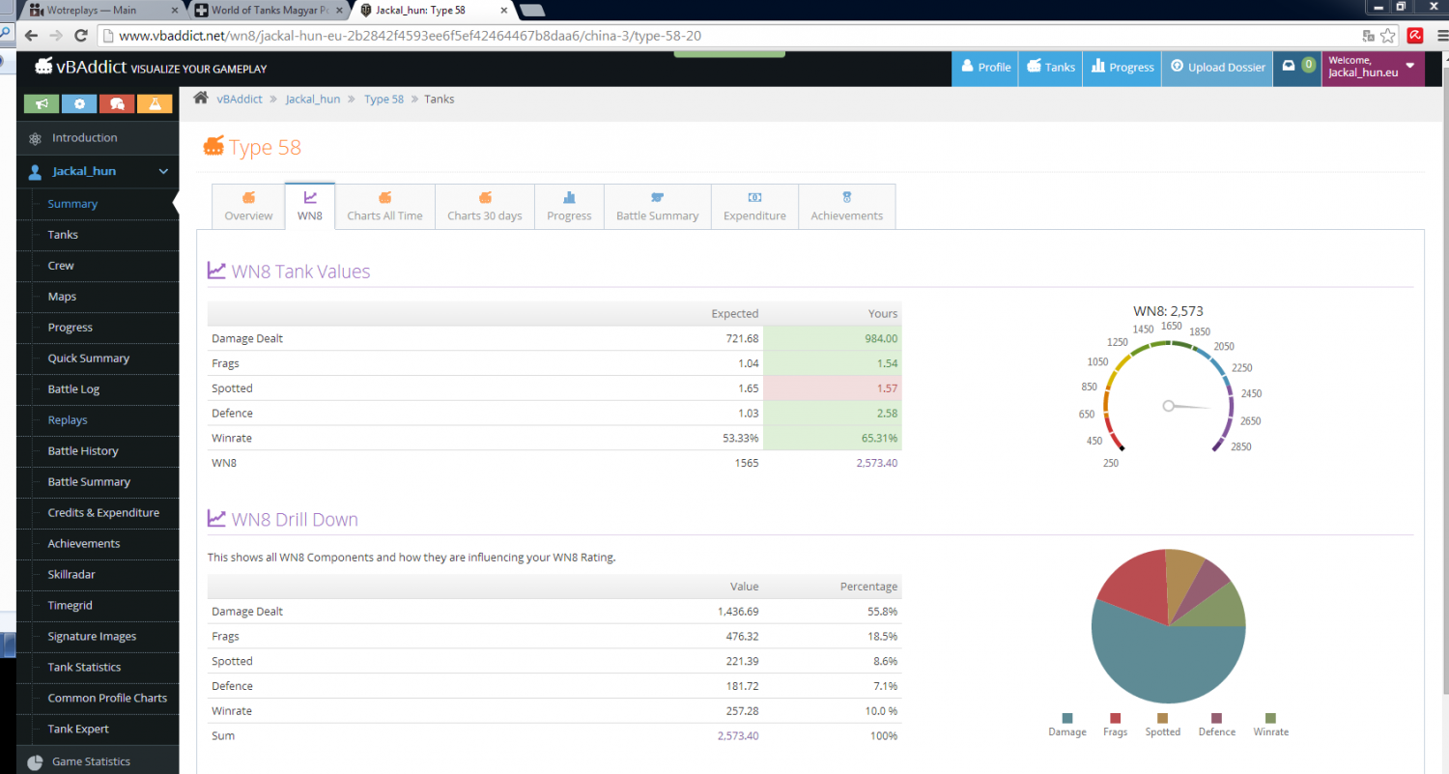
Task: Collapse the Jackal_hun sidebar section chevron
Action: tap(163, 171)
